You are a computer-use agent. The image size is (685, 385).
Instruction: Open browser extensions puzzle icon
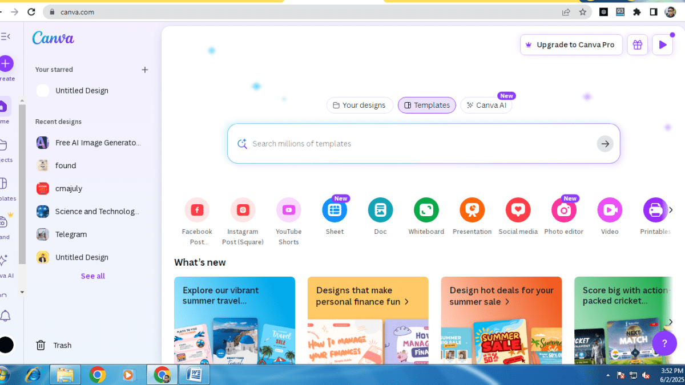637,12
